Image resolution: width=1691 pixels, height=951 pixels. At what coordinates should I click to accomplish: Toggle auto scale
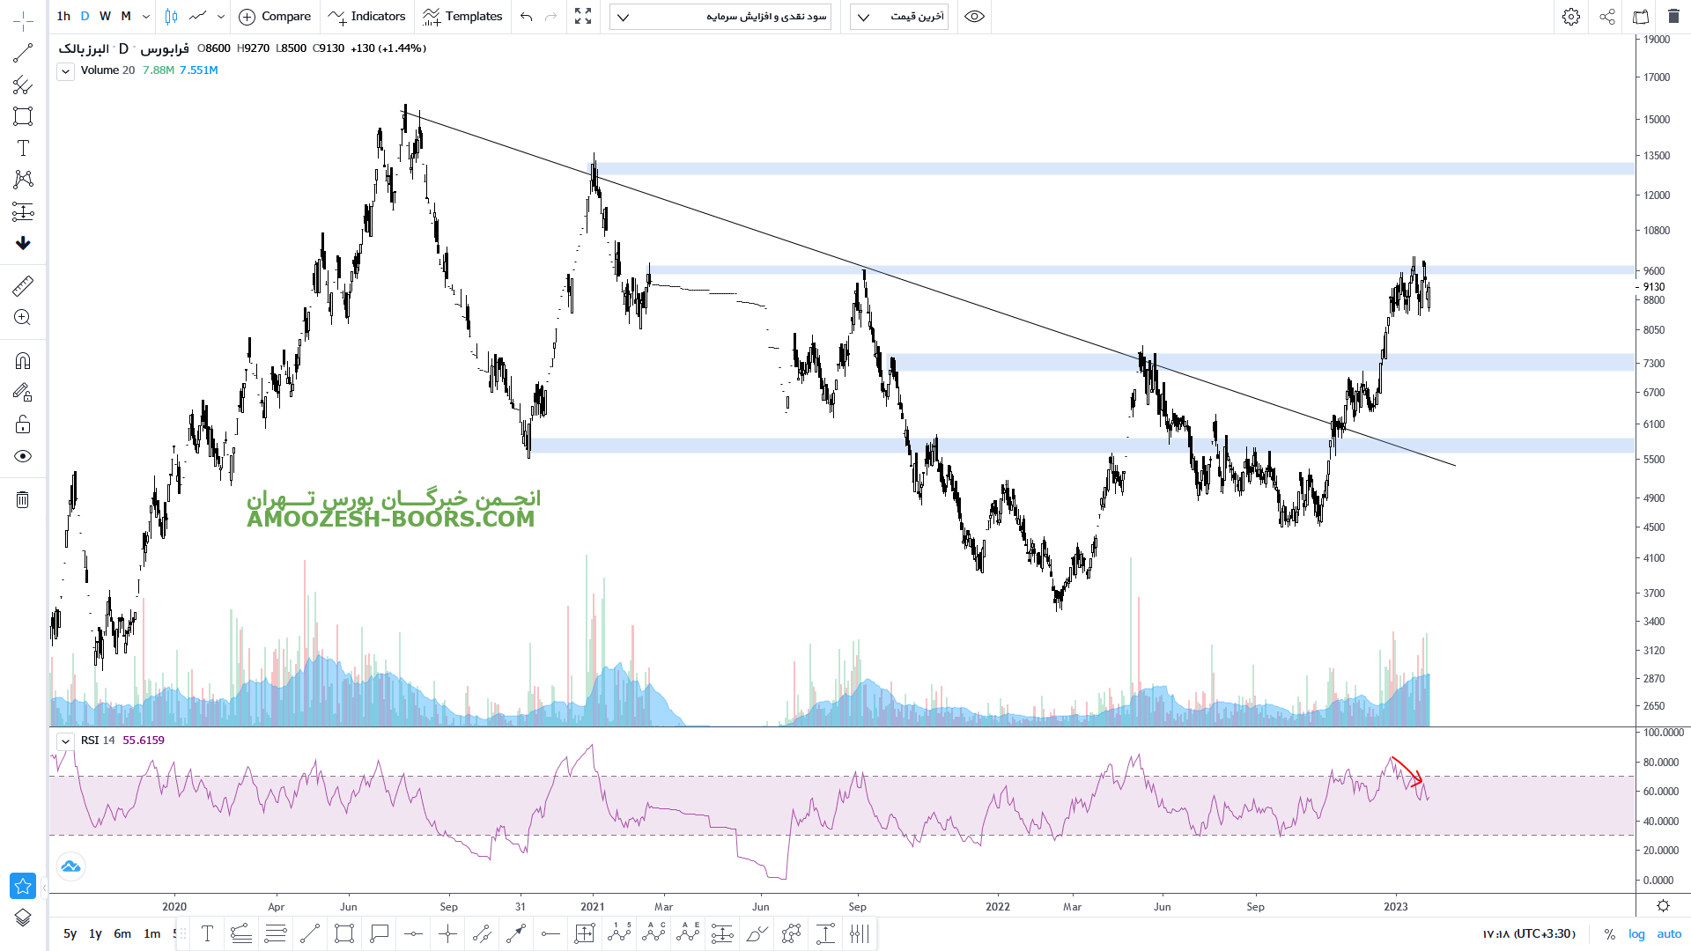[x=1669, y=933]
